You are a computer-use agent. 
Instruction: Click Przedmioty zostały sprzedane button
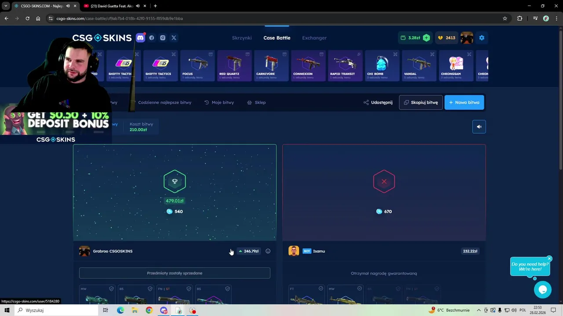[175, 273]
